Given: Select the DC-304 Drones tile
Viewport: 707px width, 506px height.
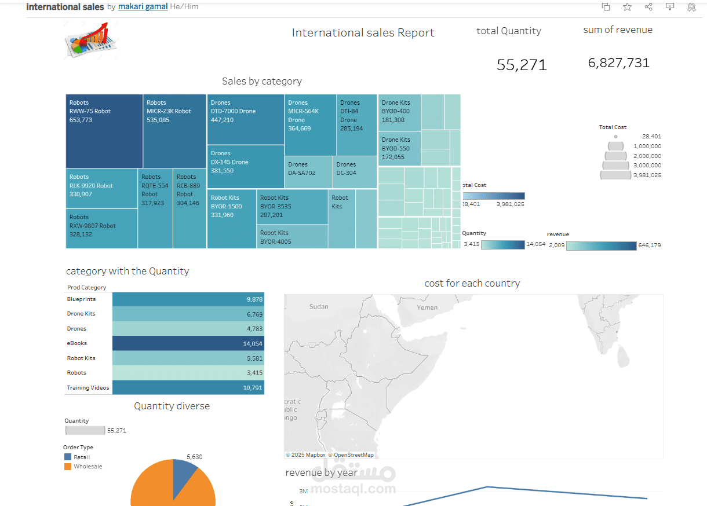Looking at the screenshot, I should [355, 173].
